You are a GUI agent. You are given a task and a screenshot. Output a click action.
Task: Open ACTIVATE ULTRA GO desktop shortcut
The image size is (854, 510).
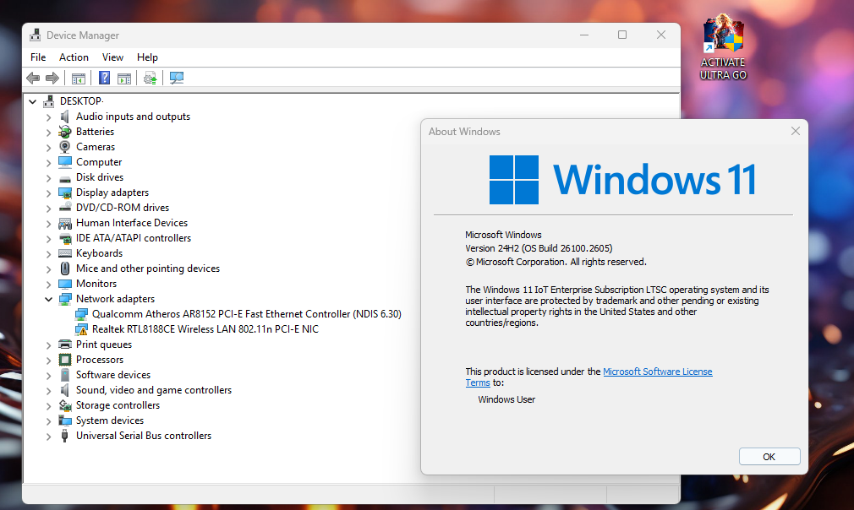pyautogui.click(x=723, y=47)
